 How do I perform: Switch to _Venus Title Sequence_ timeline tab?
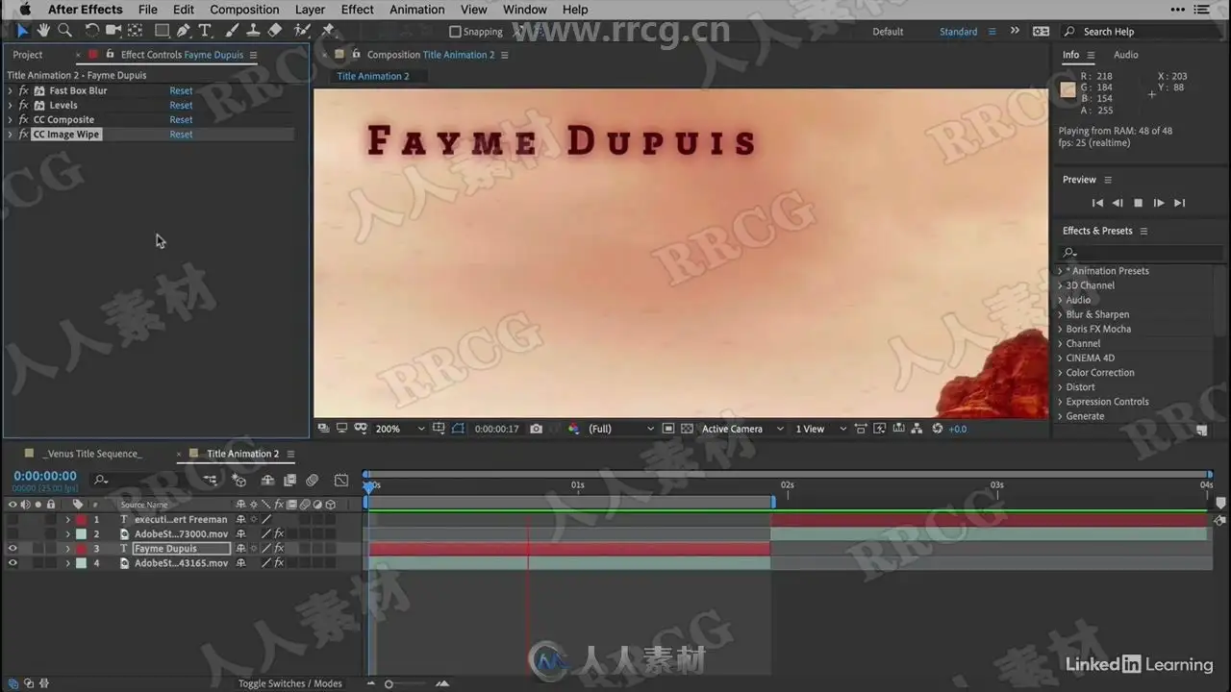pyautogui.click(x=92, y=454)
